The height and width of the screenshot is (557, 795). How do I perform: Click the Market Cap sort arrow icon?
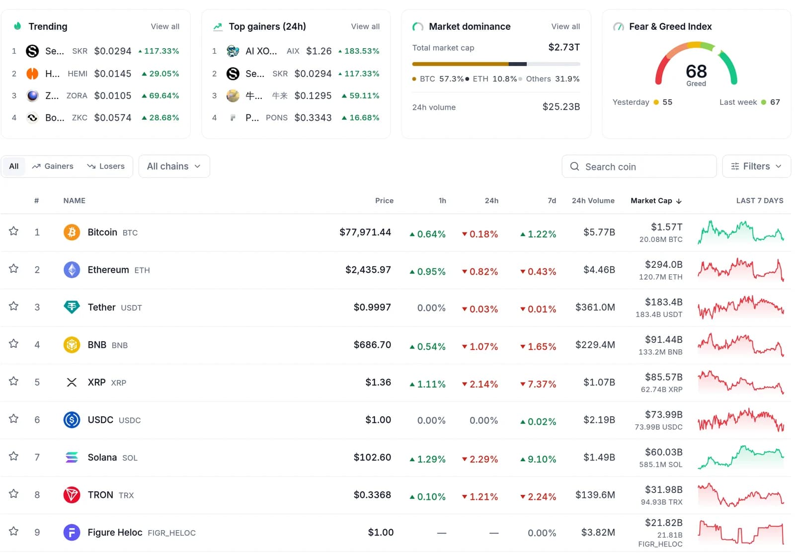pos(679,201)
